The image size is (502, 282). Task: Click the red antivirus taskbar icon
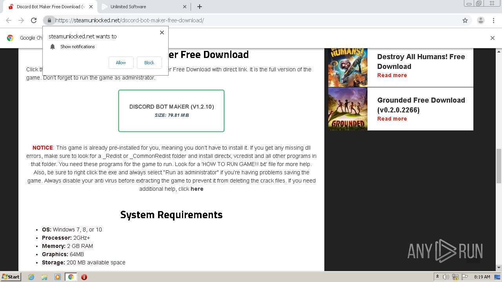tap(84, 277)
